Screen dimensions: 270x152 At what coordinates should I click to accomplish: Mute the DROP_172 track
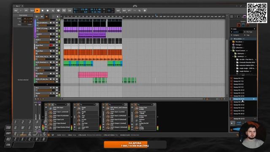pyautogui.click(x=57, y=28)
